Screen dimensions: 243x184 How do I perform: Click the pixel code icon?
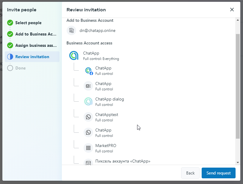[88, 163]
